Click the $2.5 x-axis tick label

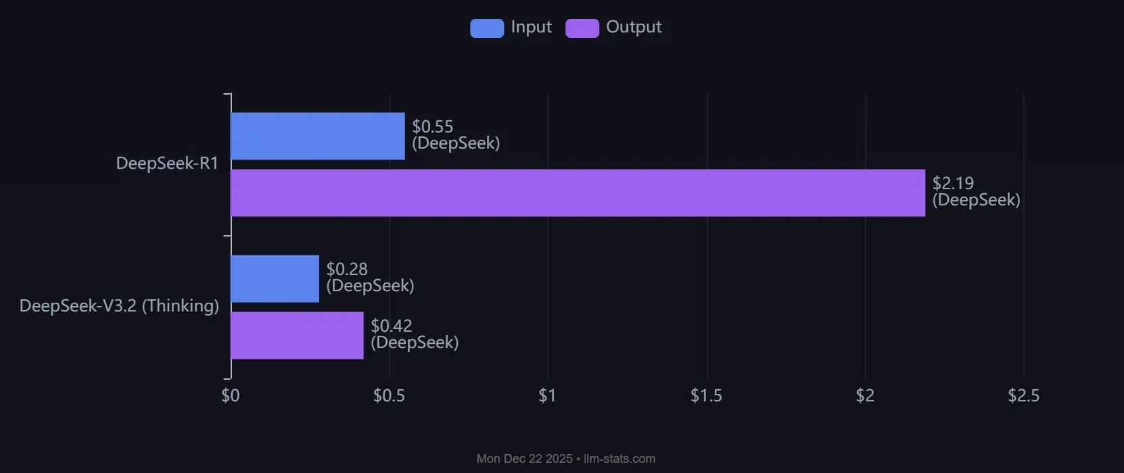[x=1023, y=396]
